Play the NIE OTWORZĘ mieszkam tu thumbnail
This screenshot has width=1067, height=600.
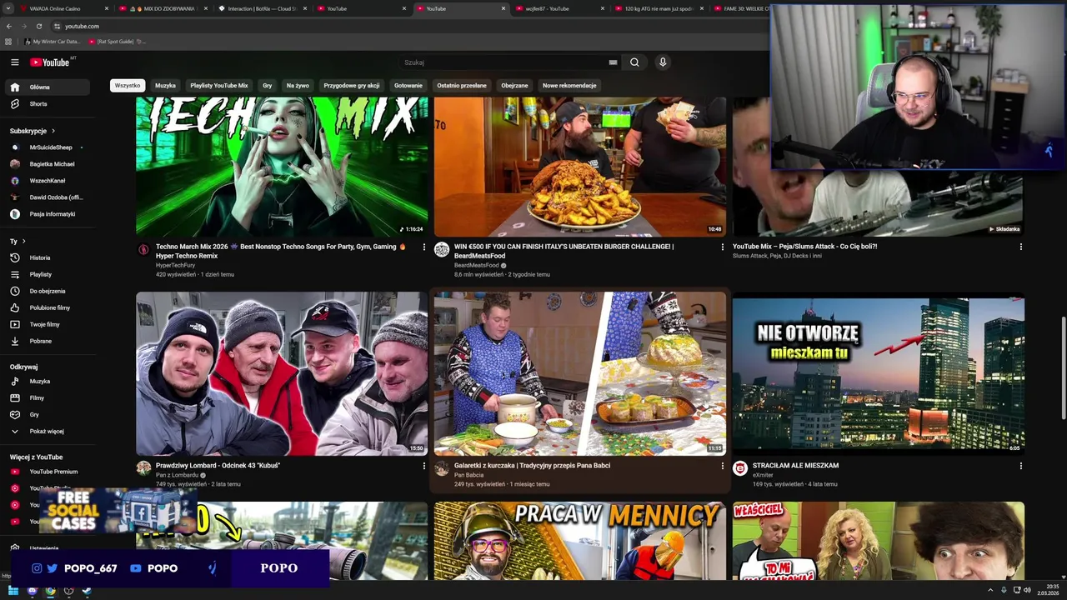coord(878,373)
